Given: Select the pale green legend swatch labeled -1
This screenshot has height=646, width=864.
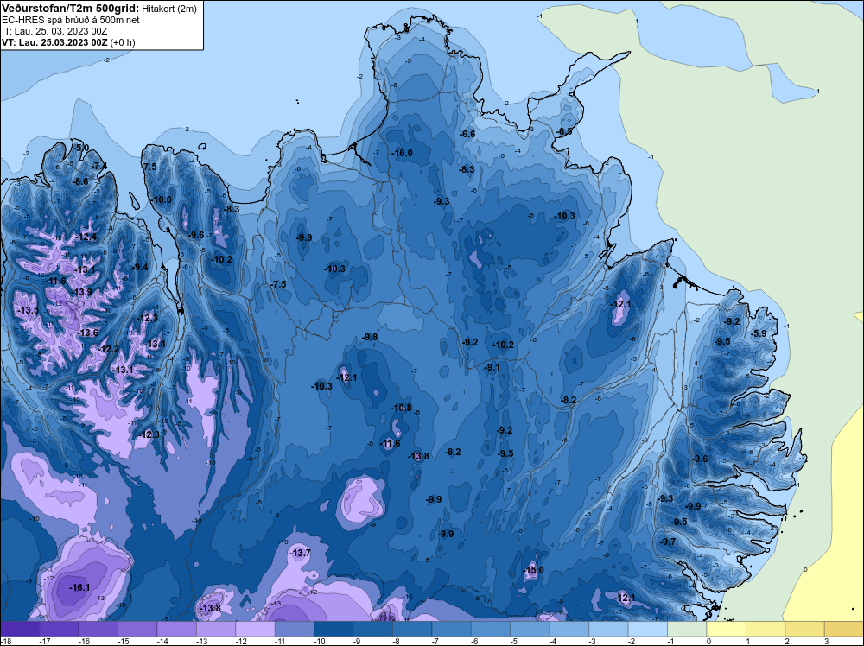Looking at the screenshot, I should (x=687, y=629).
